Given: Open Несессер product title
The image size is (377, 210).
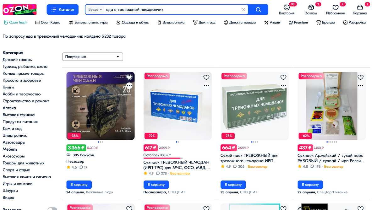Looking at the screenshot, I should [75, 161].
